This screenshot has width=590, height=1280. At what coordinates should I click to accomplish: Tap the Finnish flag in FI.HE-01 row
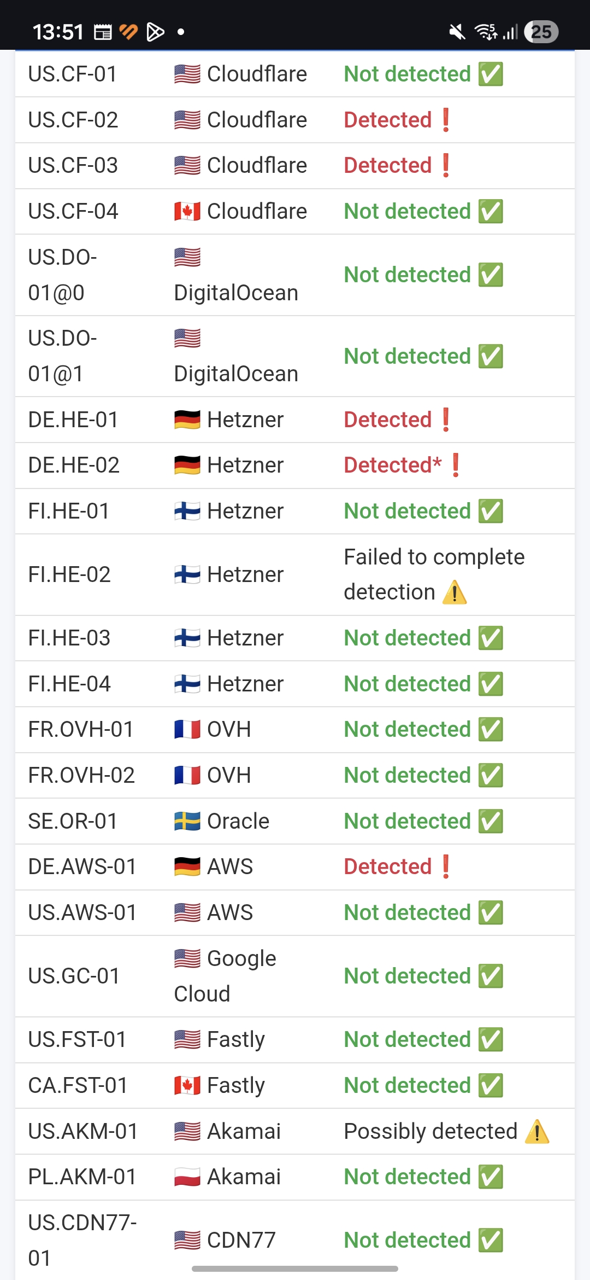[x=187, y=511]
